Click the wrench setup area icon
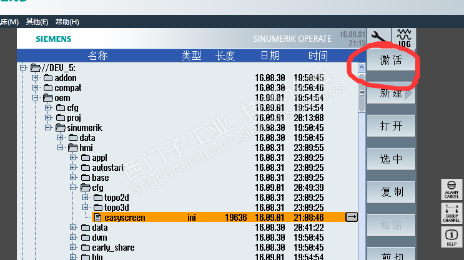Image resolution: width=464 pixels, height=260 pixels. coord(378,38)
